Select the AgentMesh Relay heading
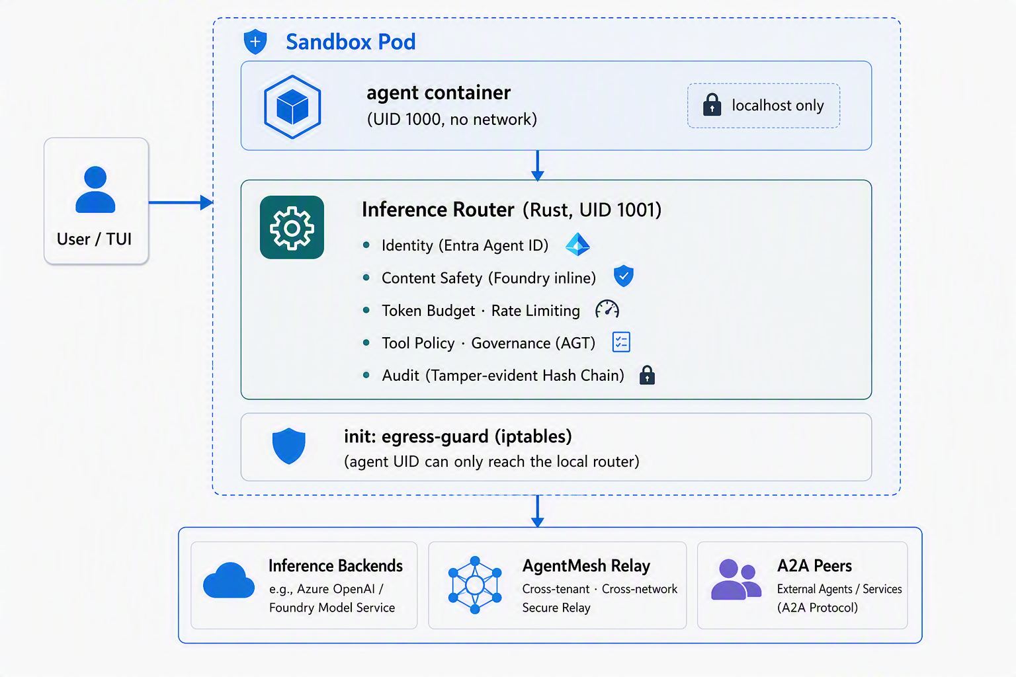The height and width of the screenshot is (677, 1016). [x=586, y=566]
